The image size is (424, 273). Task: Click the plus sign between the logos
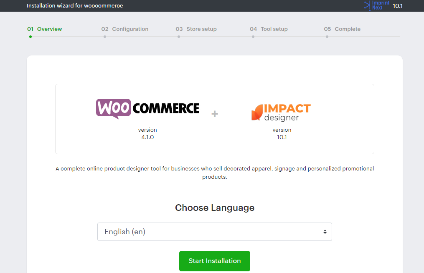(215, 113)
